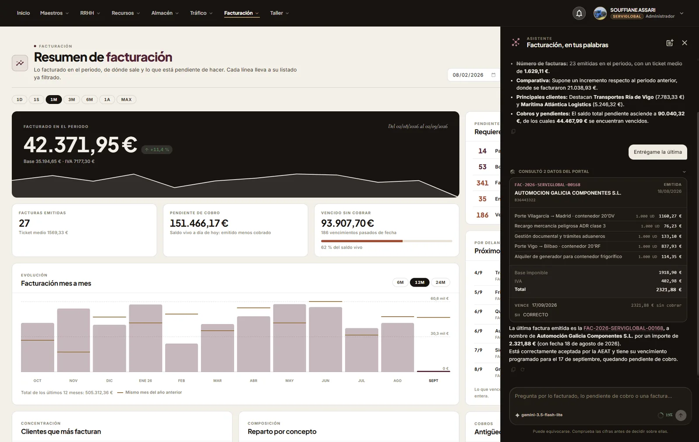Expand the RRHH menu

coord(90,13)
